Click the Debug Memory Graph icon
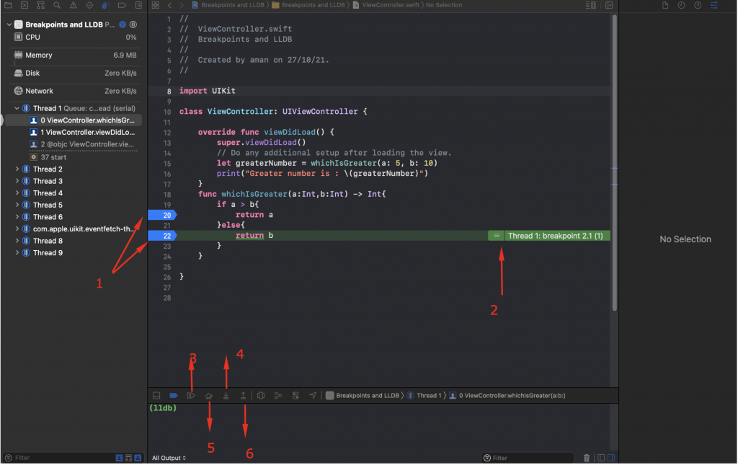The height and width of the screenshot is (465, 738). (278, 395)
